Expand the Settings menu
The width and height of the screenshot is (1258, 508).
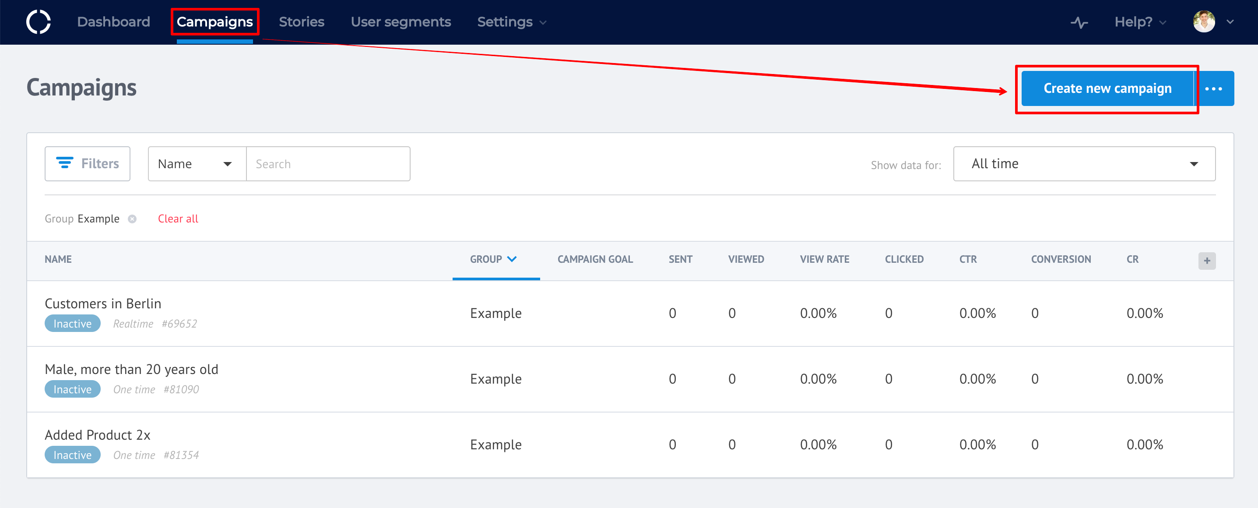[511, 22]
